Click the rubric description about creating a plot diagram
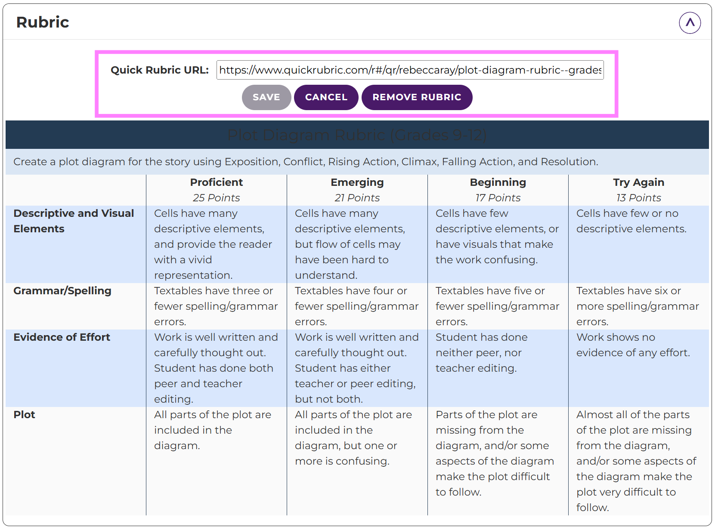Image resolution: width=715 pixels, height=530 pixels. [x=306, y=162]
